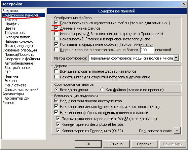Check 'Всегда загружать полное дерево каталогов'
The width and height of the screenshot is (188, 150).
[x=56, y=71]
